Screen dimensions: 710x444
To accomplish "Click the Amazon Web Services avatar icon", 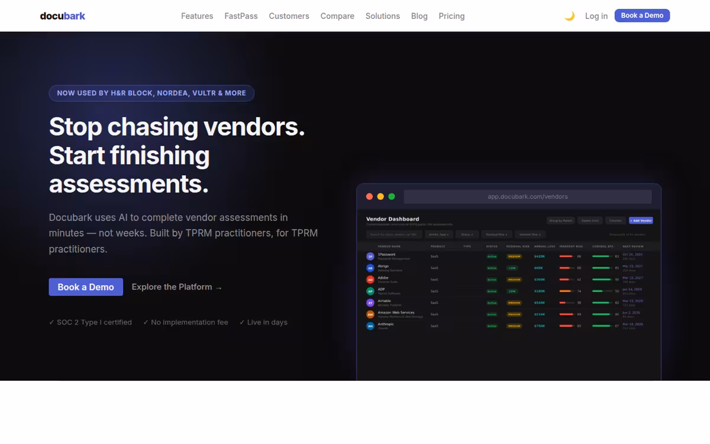I will pos(370,314).
